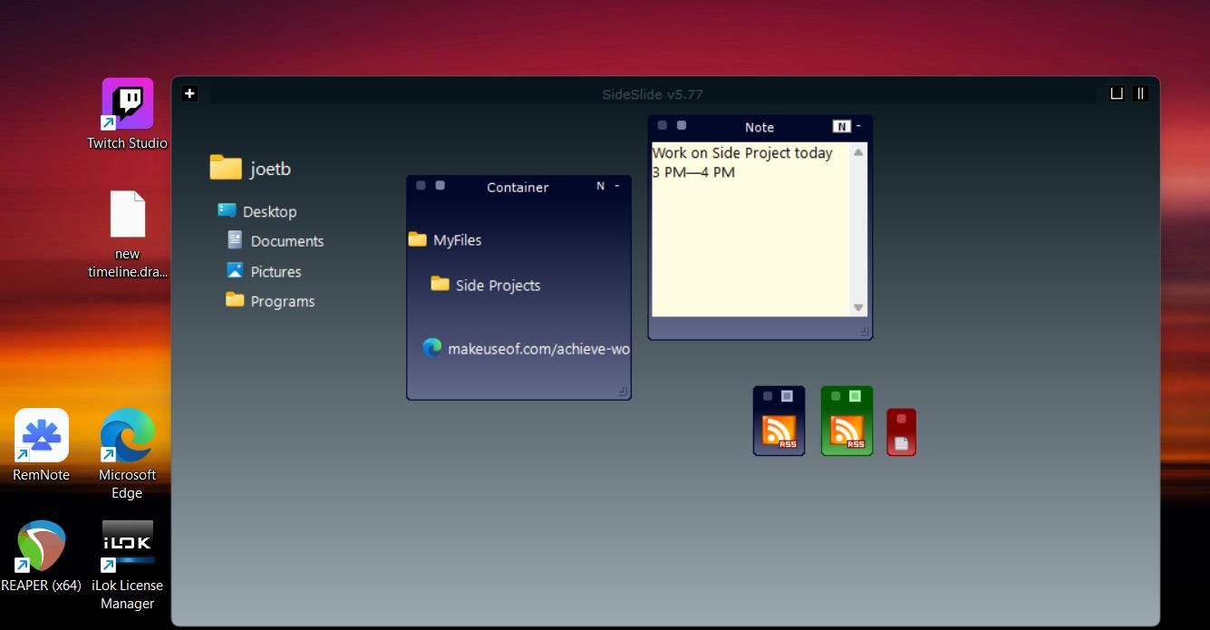Open the Side Projects folder

click(x=497, y=285)
